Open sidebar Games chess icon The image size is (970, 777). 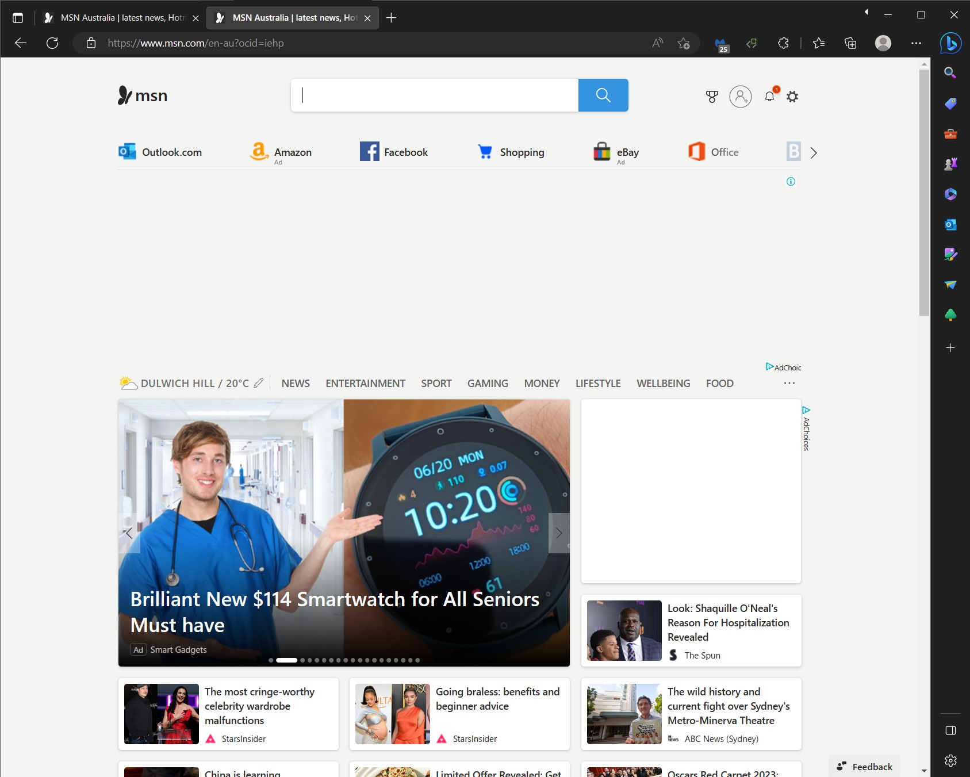coord(950,164)
